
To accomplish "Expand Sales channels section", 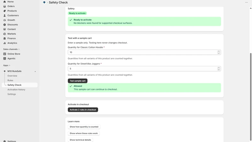I will (11, 49).
